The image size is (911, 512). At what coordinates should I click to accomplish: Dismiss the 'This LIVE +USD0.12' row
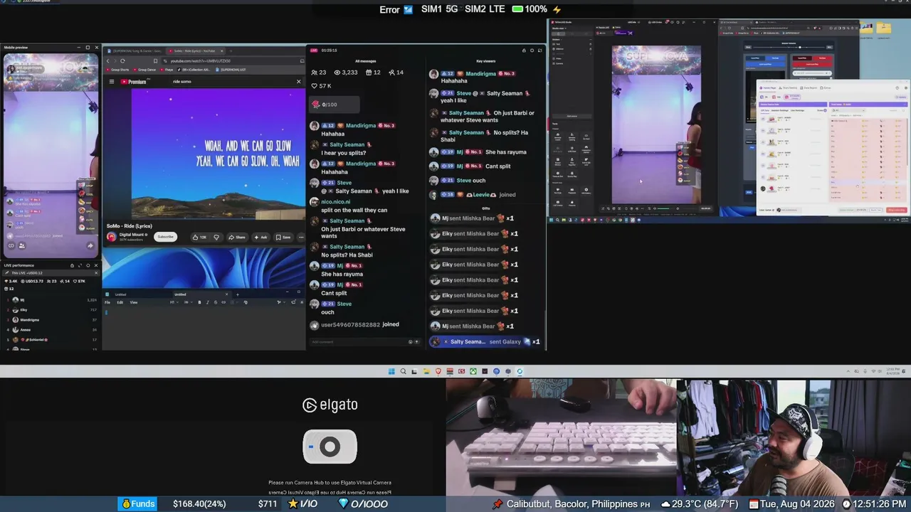[96, 273]
